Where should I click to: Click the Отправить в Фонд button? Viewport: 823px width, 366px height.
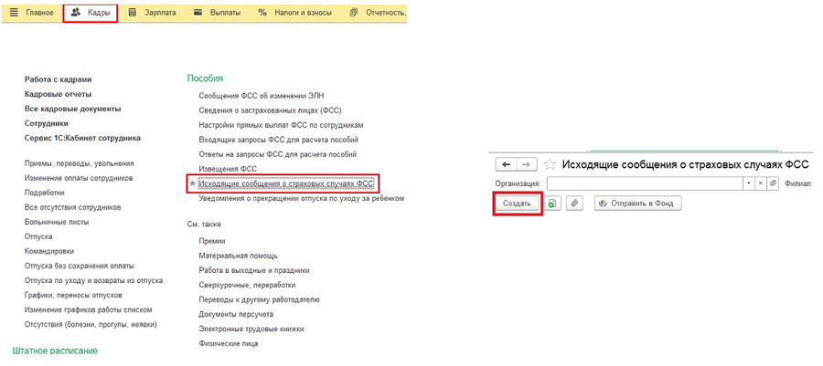click(637, 204)
